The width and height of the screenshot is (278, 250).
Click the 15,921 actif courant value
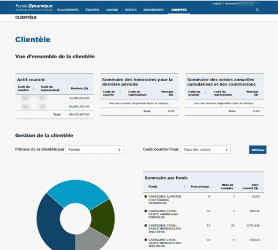[256, 197]
